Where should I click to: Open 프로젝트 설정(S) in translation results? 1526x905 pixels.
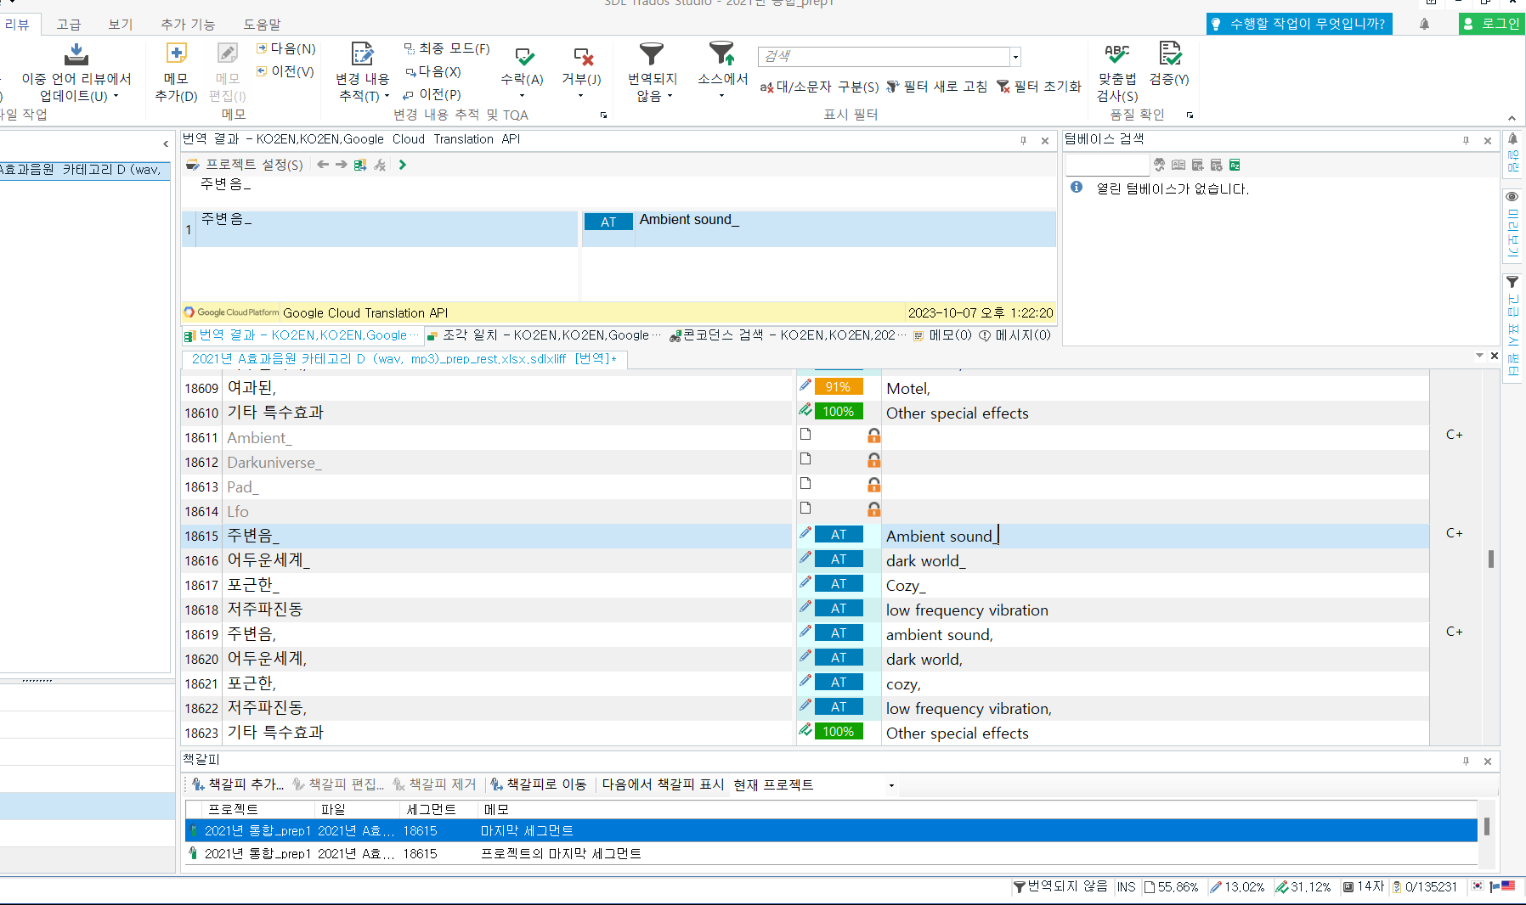(245, 165)
